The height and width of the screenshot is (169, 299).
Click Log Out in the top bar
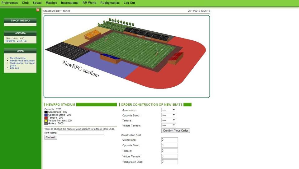pyautogui.click(x=129, y=3)
